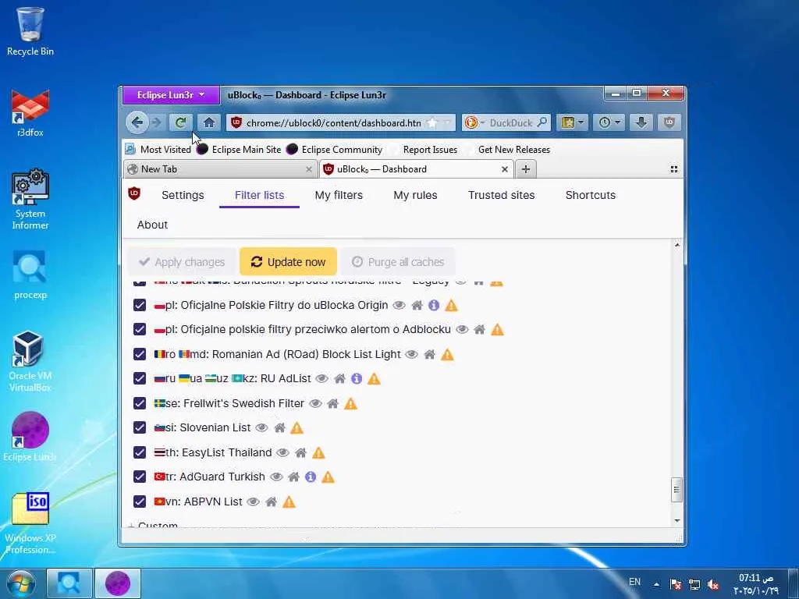Click warning triangle on Frellwit's Swedish Filter

[350, 404]
